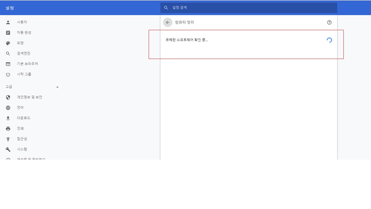Click the shield icon beside 개인정보 및 보안

[x=8, y=98]
